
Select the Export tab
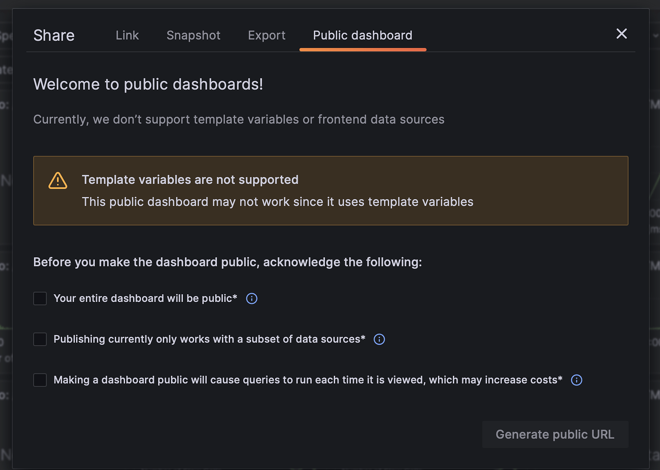pos(266,35)
